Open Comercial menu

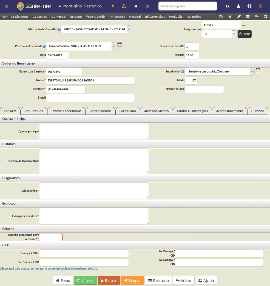pyautogui.click(x=59, y=16)
